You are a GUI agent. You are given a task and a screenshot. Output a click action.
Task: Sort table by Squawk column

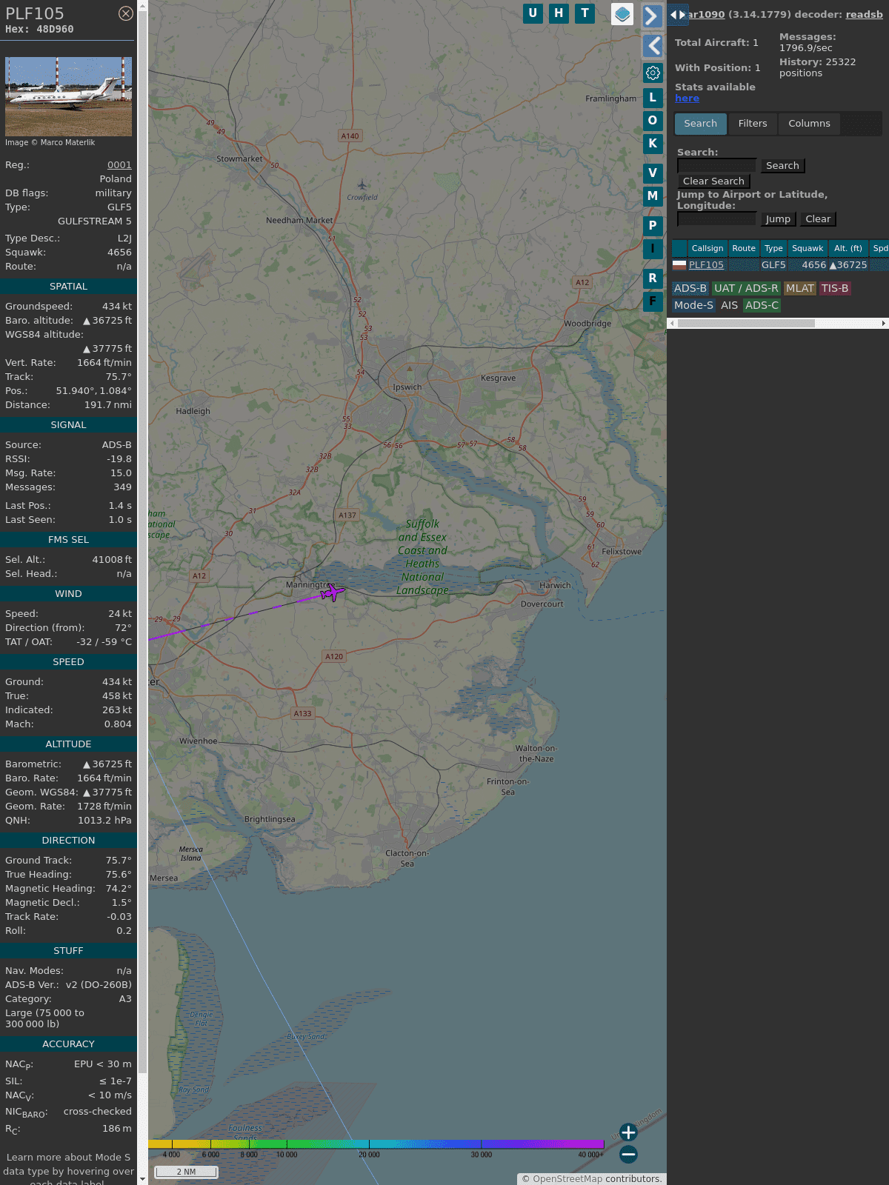coord(808,248)
